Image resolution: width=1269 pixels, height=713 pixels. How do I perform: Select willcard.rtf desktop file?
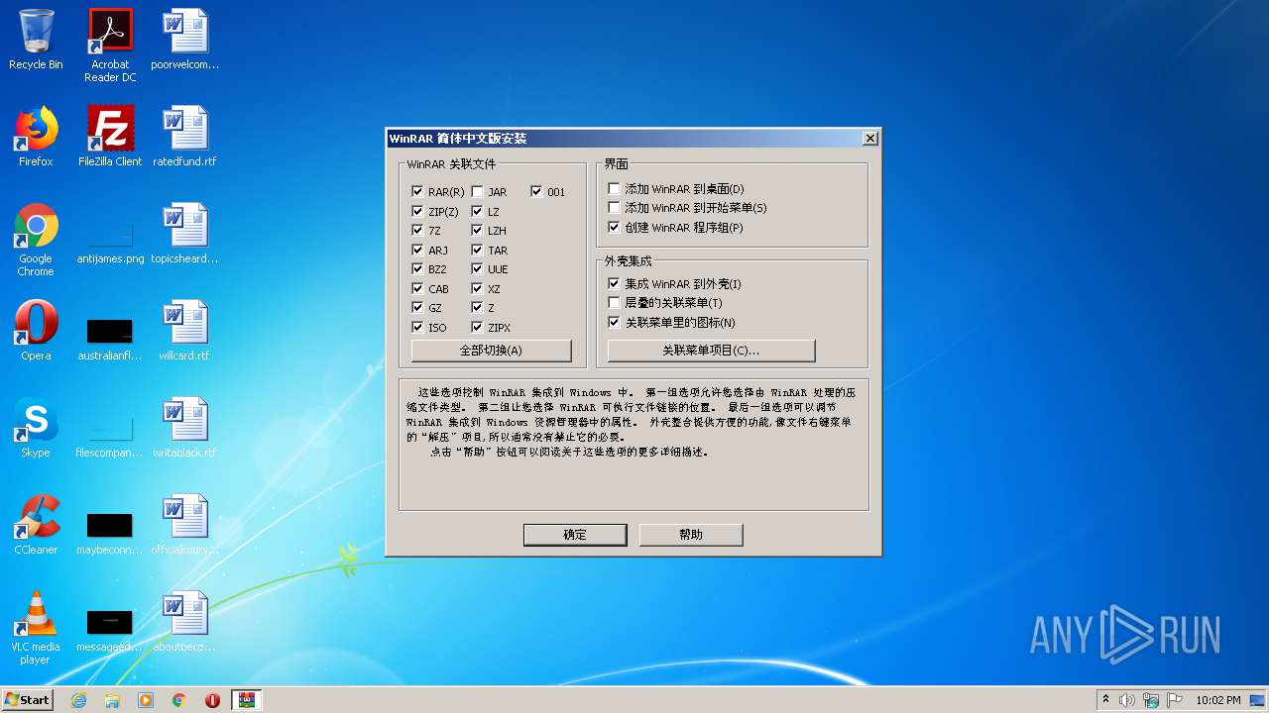click(185, 331)
